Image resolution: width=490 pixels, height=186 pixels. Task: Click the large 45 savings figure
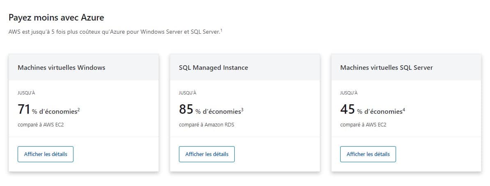pos(347,109)
